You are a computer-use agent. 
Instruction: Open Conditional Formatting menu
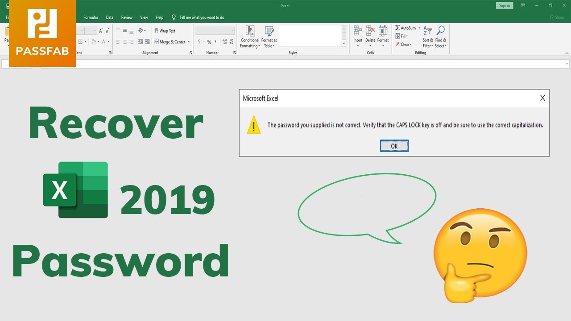(x=250, y=37)
